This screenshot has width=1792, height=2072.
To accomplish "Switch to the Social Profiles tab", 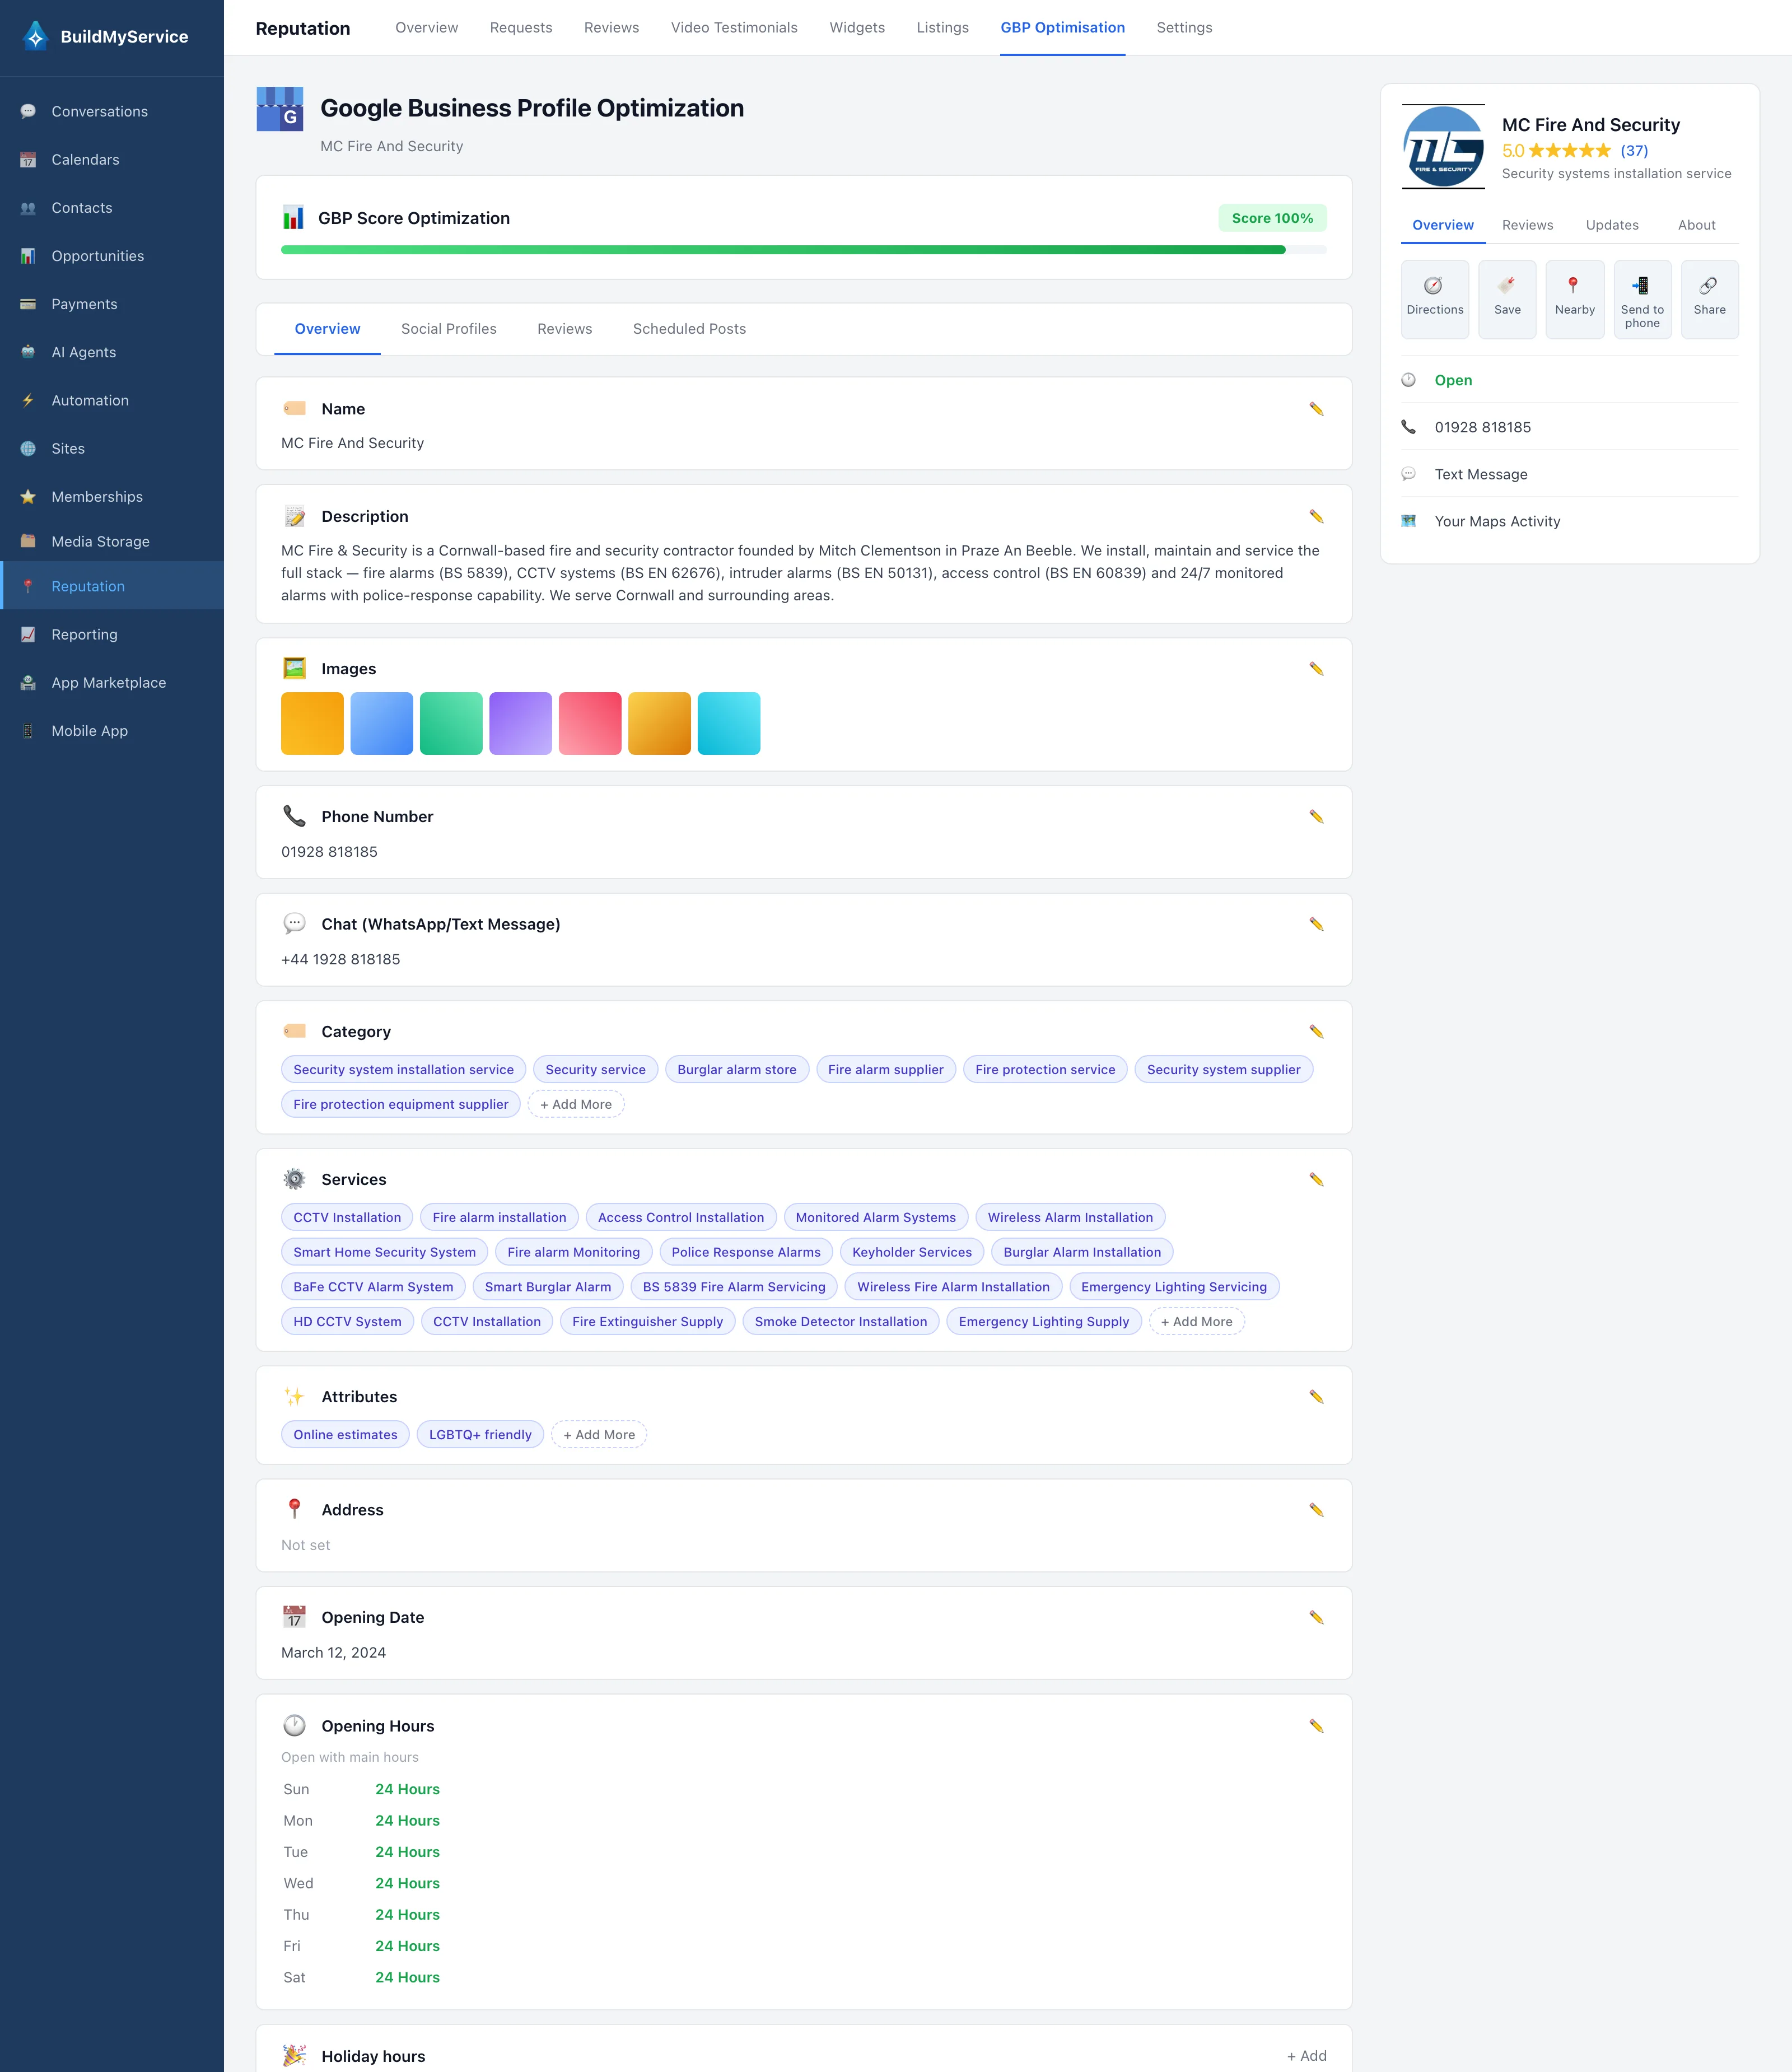I will [449, 329].
